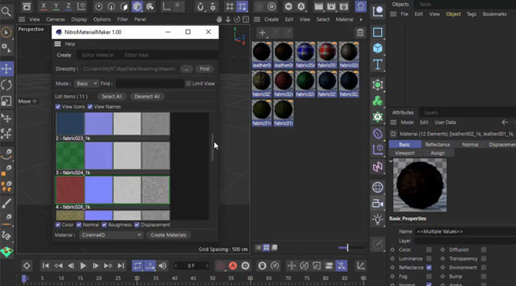Uncheck the Color map checkbox

click(x=58, y=225)
